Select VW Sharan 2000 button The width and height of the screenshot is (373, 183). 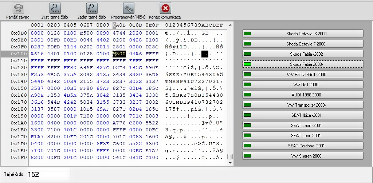(303, 156)
